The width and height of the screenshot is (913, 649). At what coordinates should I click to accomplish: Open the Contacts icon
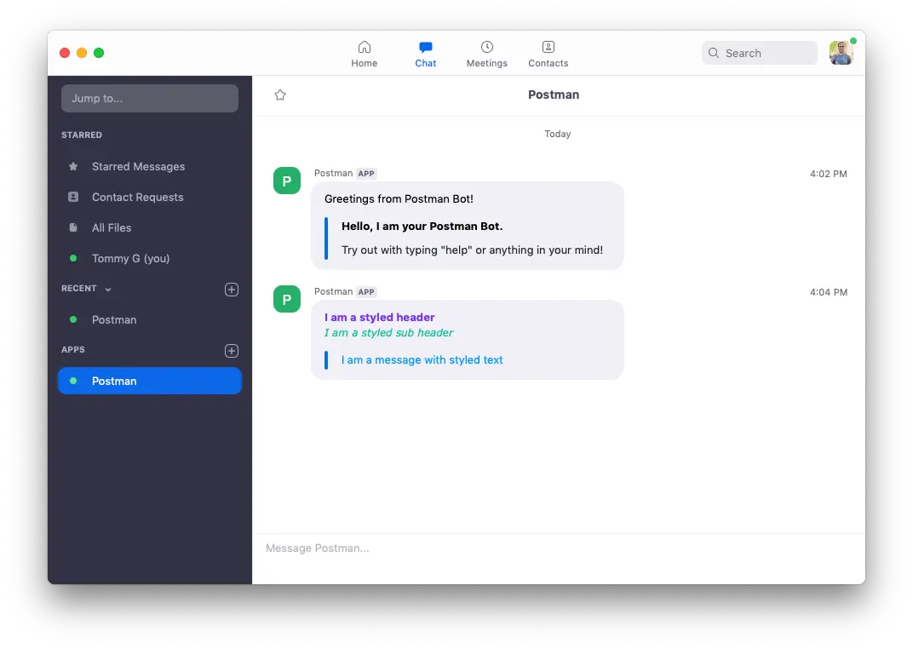pyautogui.click(x=548, y=47)
